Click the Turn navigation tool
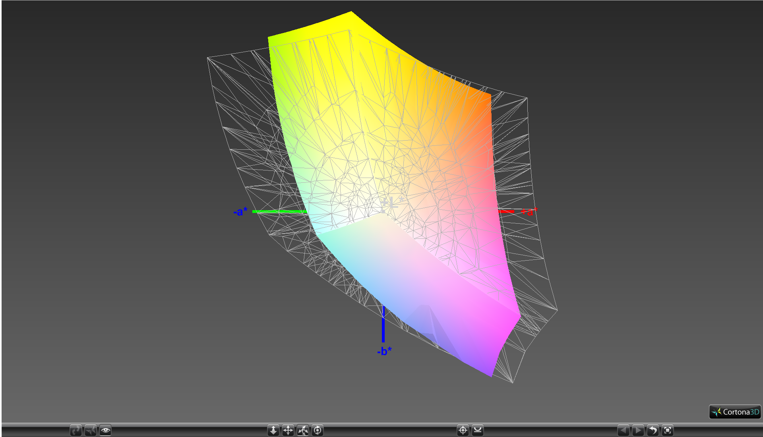This screenshot has height=437, width=763. pos(303,430)
